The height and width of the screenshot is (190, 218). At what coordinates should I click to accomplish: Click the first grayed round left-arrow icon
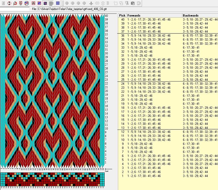click(67, 3)
